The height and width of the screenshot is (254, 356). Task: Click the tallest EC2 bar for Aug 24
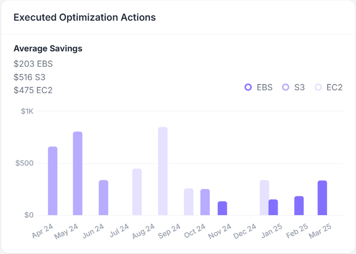[163, 171]
